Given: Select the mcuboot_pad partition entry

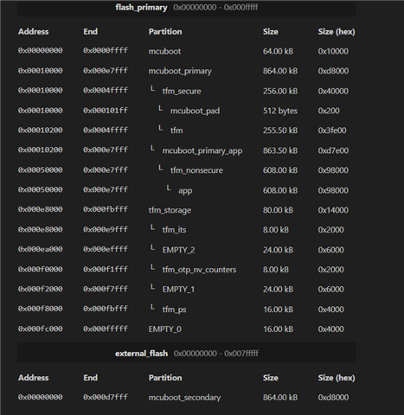Looking at the screenshot, I should tap(195, 111).
